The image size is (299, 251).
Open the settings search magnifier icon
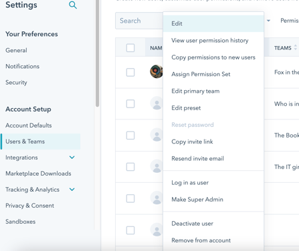(73, 5)
